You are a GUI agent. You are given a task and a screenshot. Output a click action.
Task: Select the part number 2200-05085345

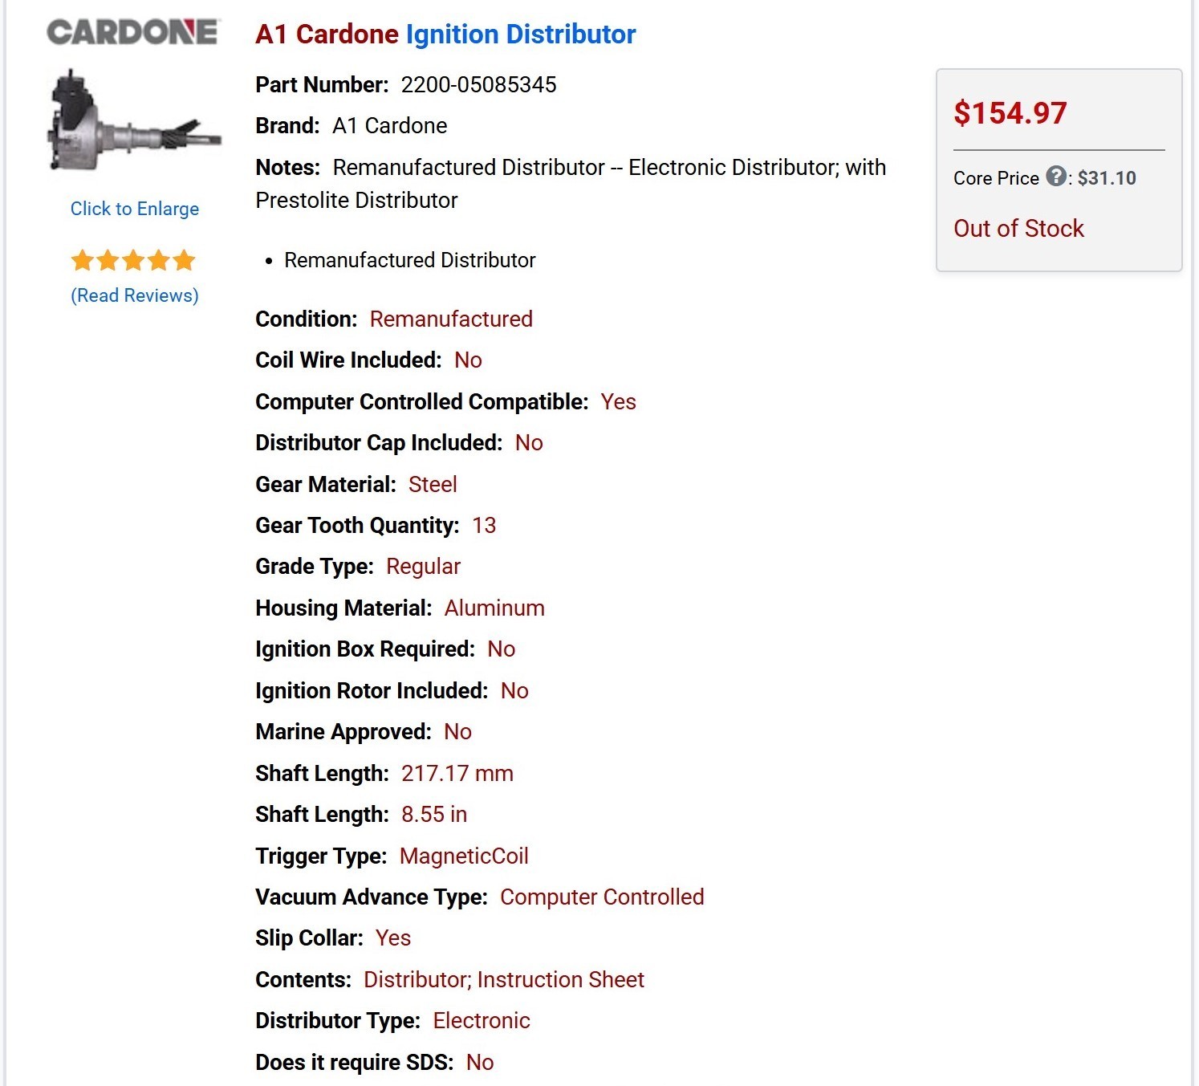point(478,85)
